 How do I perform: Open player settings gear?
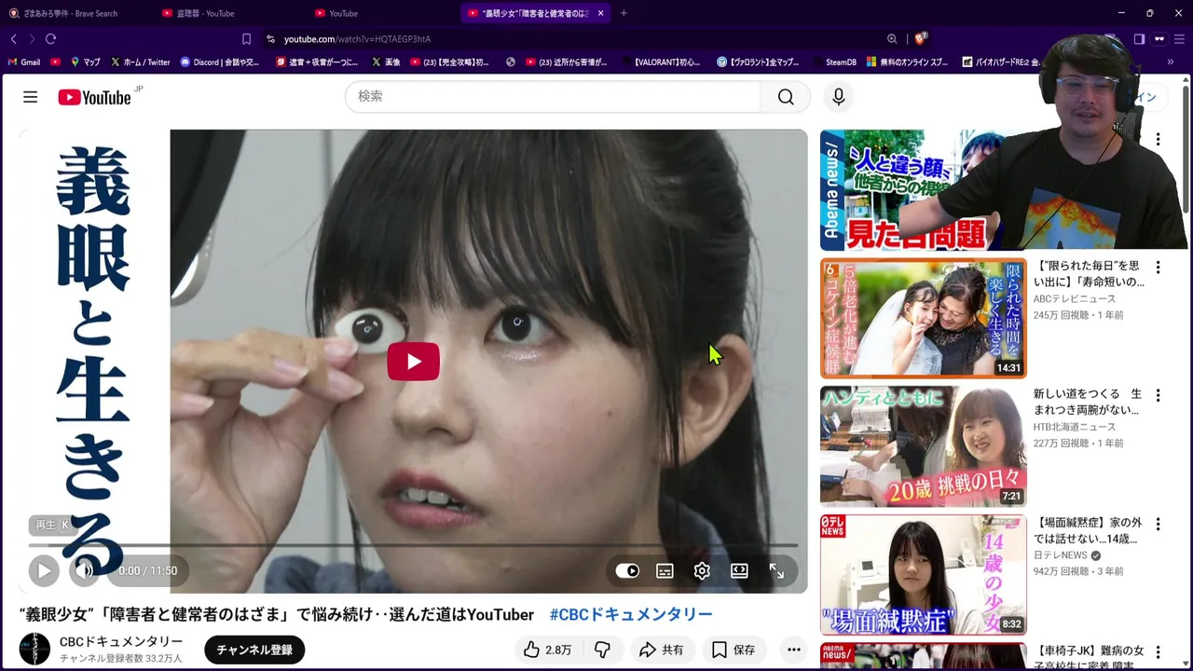pos(702,571)
